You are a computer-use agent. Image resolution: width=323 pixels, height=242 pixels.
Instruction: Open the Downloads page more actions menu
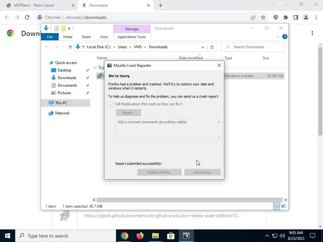(x=312, y=33)
